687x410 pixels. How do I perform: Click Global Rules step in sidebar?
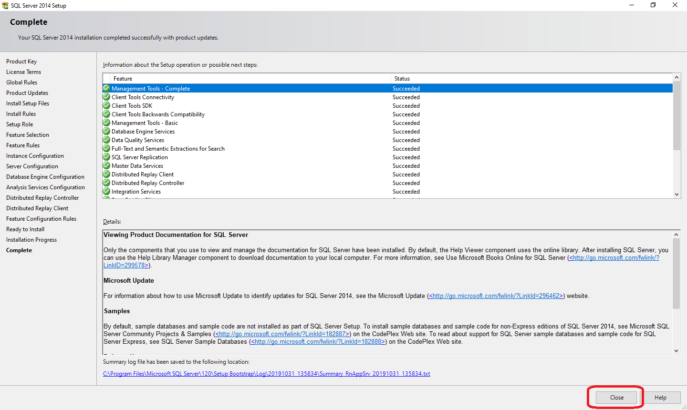coord(21,82)
